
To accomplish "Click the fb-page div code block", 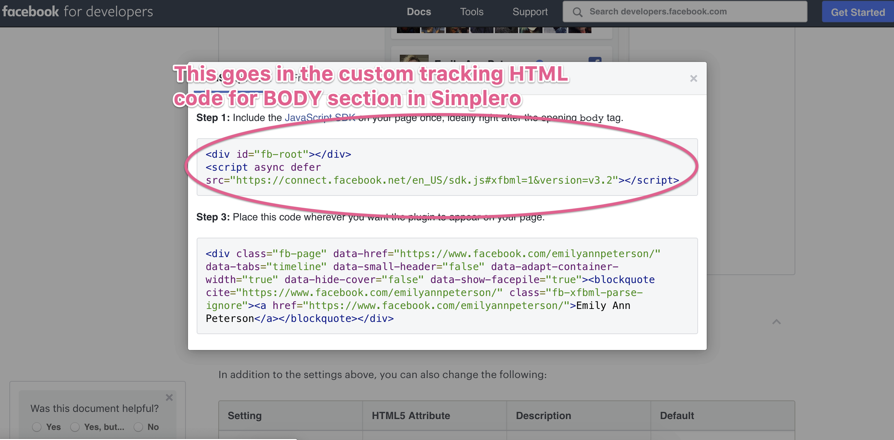I will pos(447,286).
